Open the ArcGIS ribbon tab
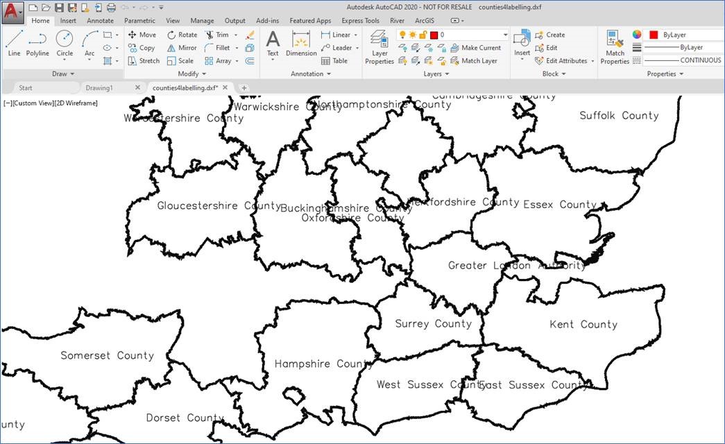This screenshot has width=725, height=444. [425, 20]
